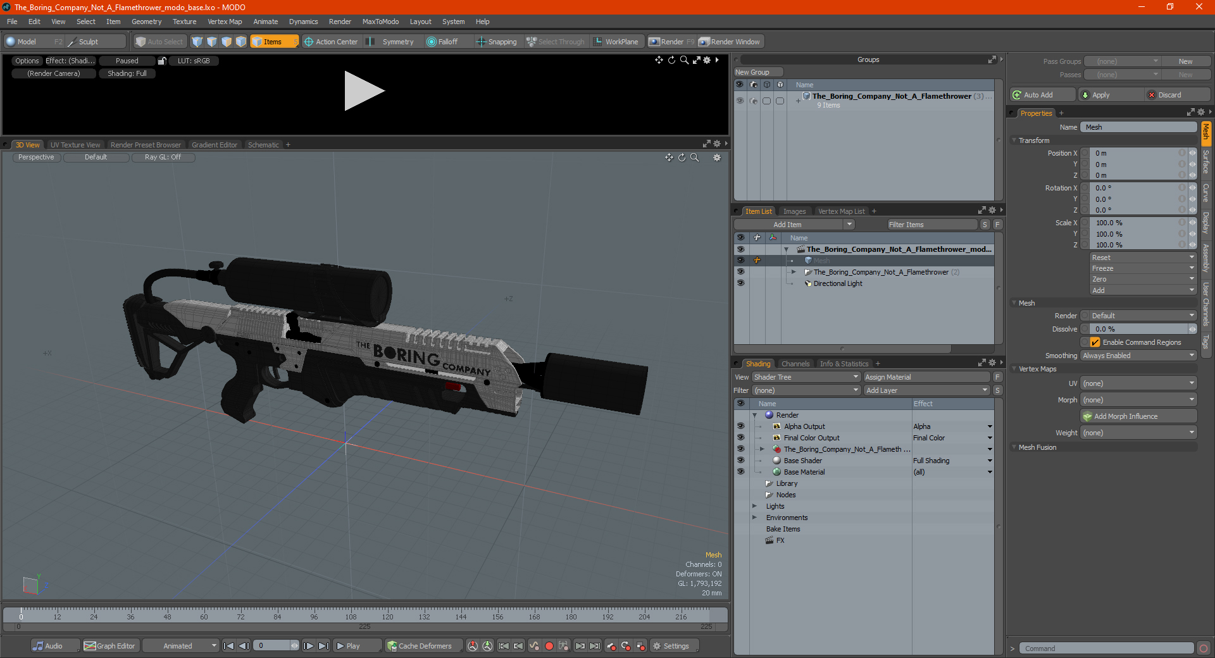1215x658 pixels.
Task: Move view icon in 3D viewport header
Action: [669, 158]
